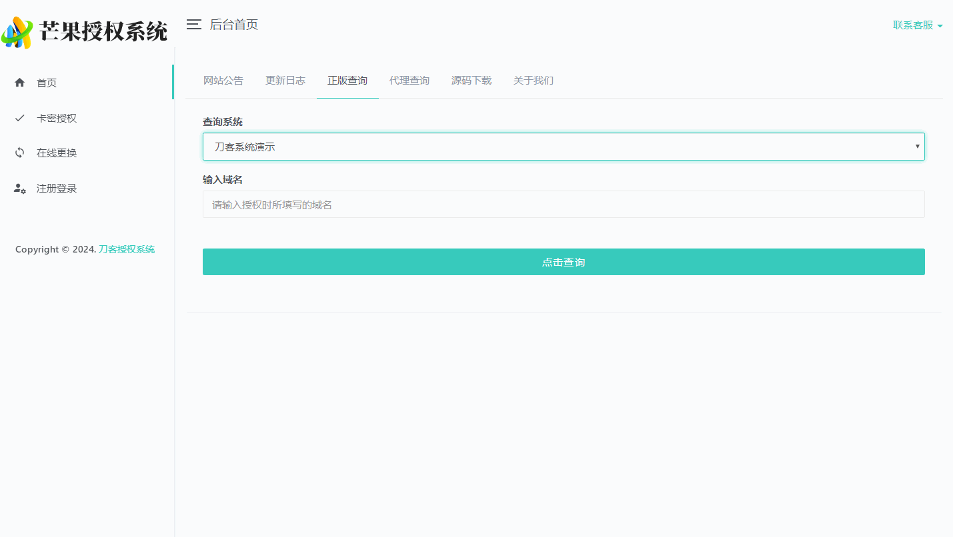Click the 芒果授权系统 title text
Image resolution: width=953 pixels, height=537 pixels.
[x=103, y=31]
